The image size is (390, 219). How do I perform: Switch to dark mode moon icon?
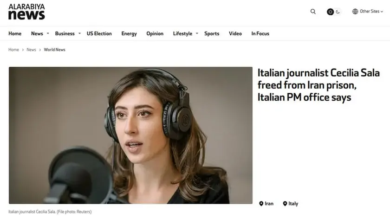click(x=338, y=12)
